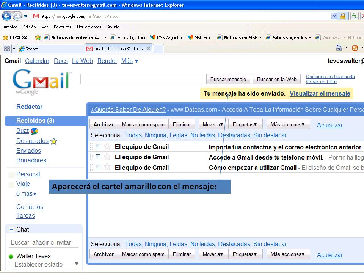
Task: Click the Home page icon
Action: click(339, 48)
